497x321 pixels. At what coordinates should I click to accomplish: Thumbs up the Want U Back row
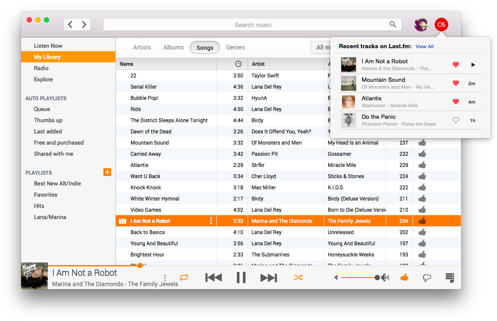click(x=422, y=176)
